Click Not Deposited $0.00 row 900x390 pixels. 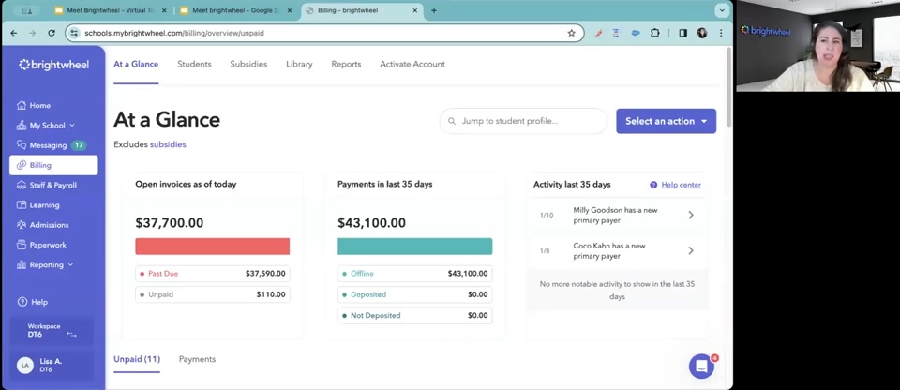point(414,315)
